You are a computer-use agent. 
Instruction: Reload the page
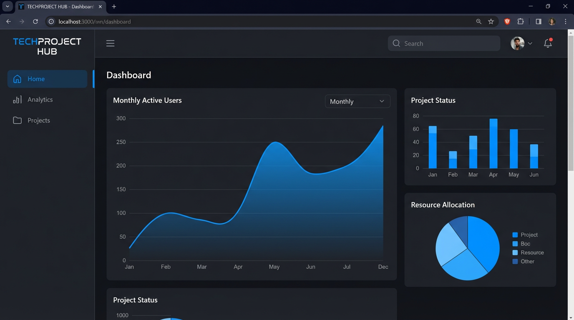tap(35, 22)
